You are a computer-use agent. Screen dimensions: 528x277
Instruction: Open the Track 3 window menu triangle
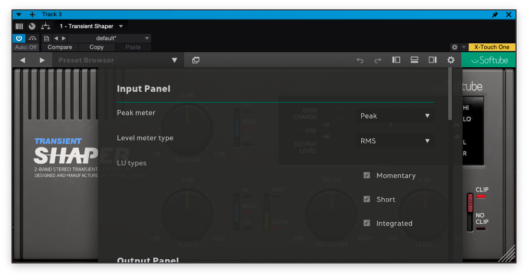click(x=19, y=15)
